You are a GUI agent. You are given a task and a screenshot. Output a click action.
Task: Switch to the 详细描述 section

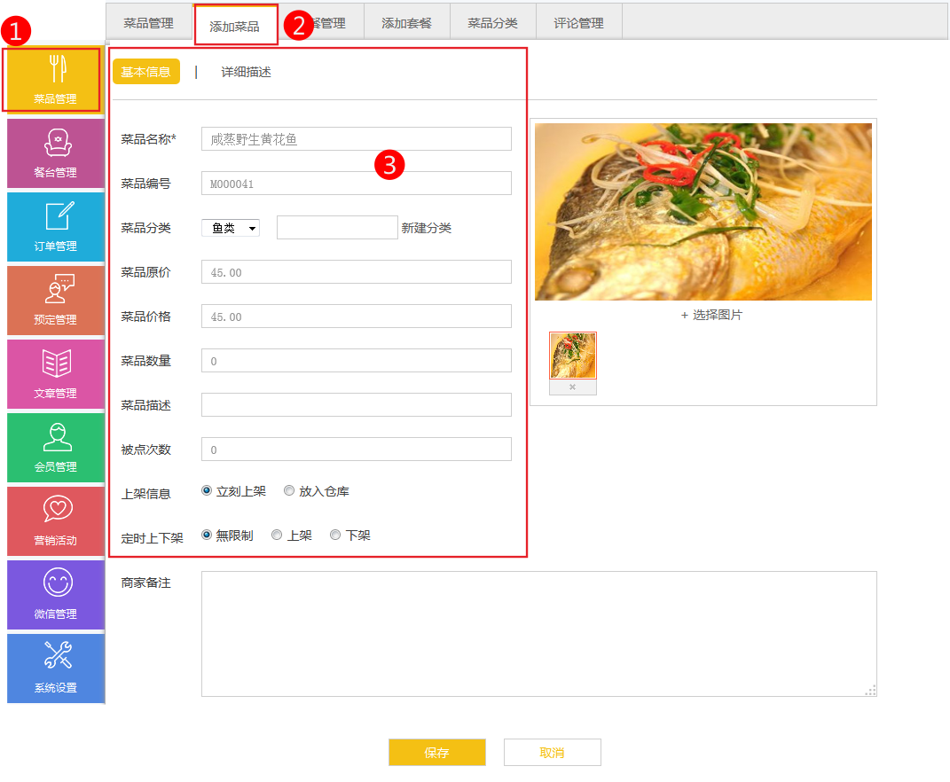coord(246,72)
